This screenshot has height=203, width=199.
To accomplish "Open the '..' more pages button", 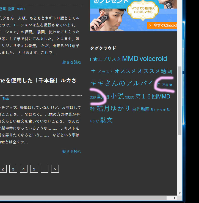I will click(x=45, y=169).
